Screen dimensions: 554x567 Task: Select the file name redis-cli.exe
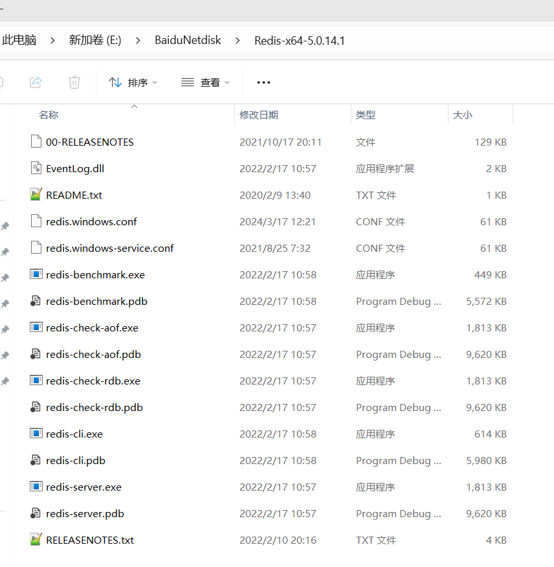coord(74,434)
